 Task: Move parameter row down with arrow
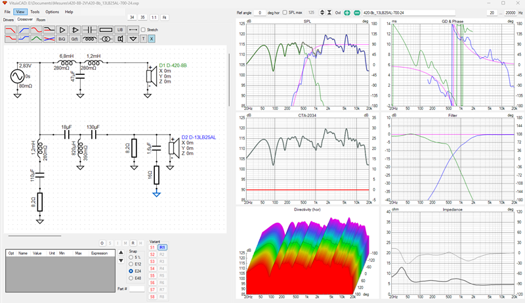point(121,261)
